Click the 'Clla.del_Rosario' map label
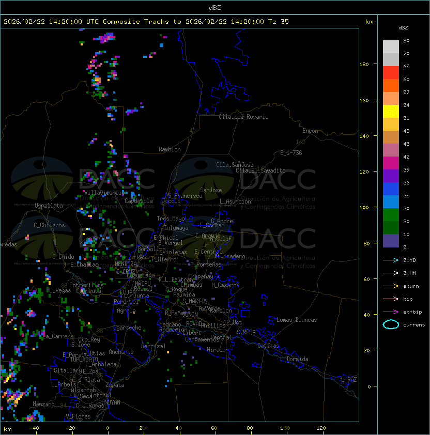The image size is (430, 435). tap(243, 117)
